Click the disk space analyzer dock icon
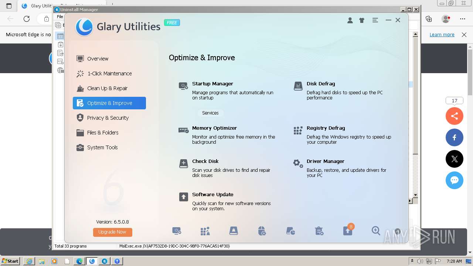This screenshot has width=473, height=266. (290, 231)
